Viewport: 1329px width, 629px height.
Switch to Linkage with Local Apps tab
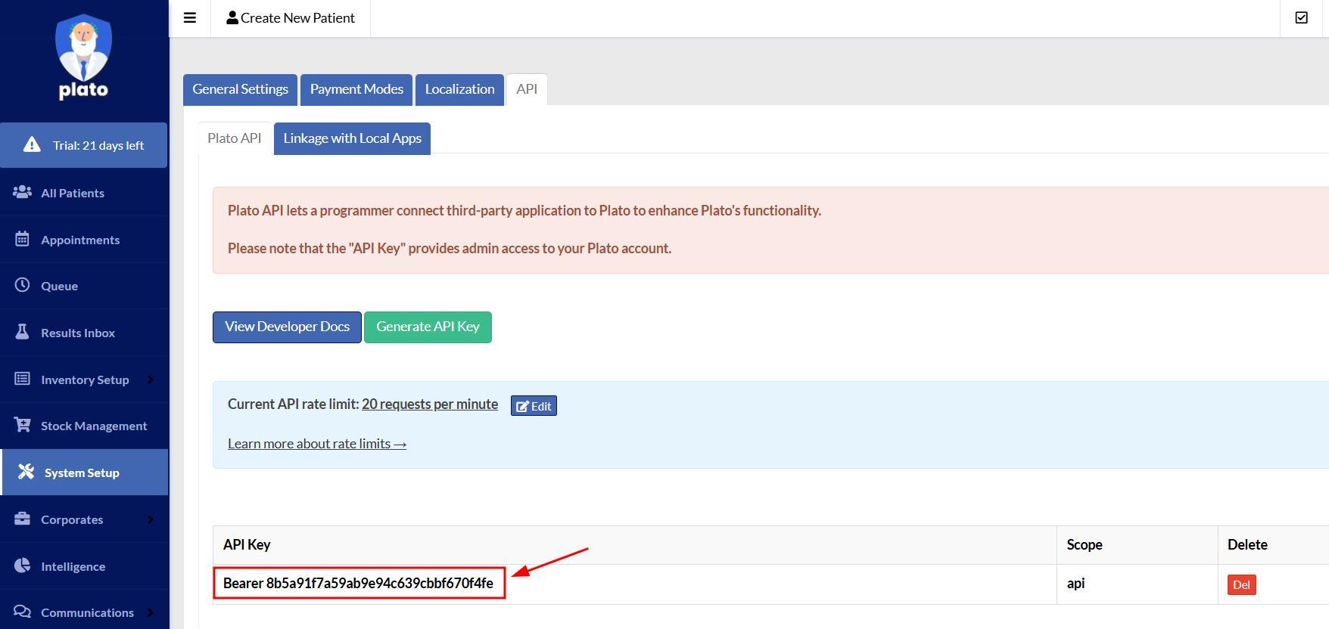[x=352, y=138]
